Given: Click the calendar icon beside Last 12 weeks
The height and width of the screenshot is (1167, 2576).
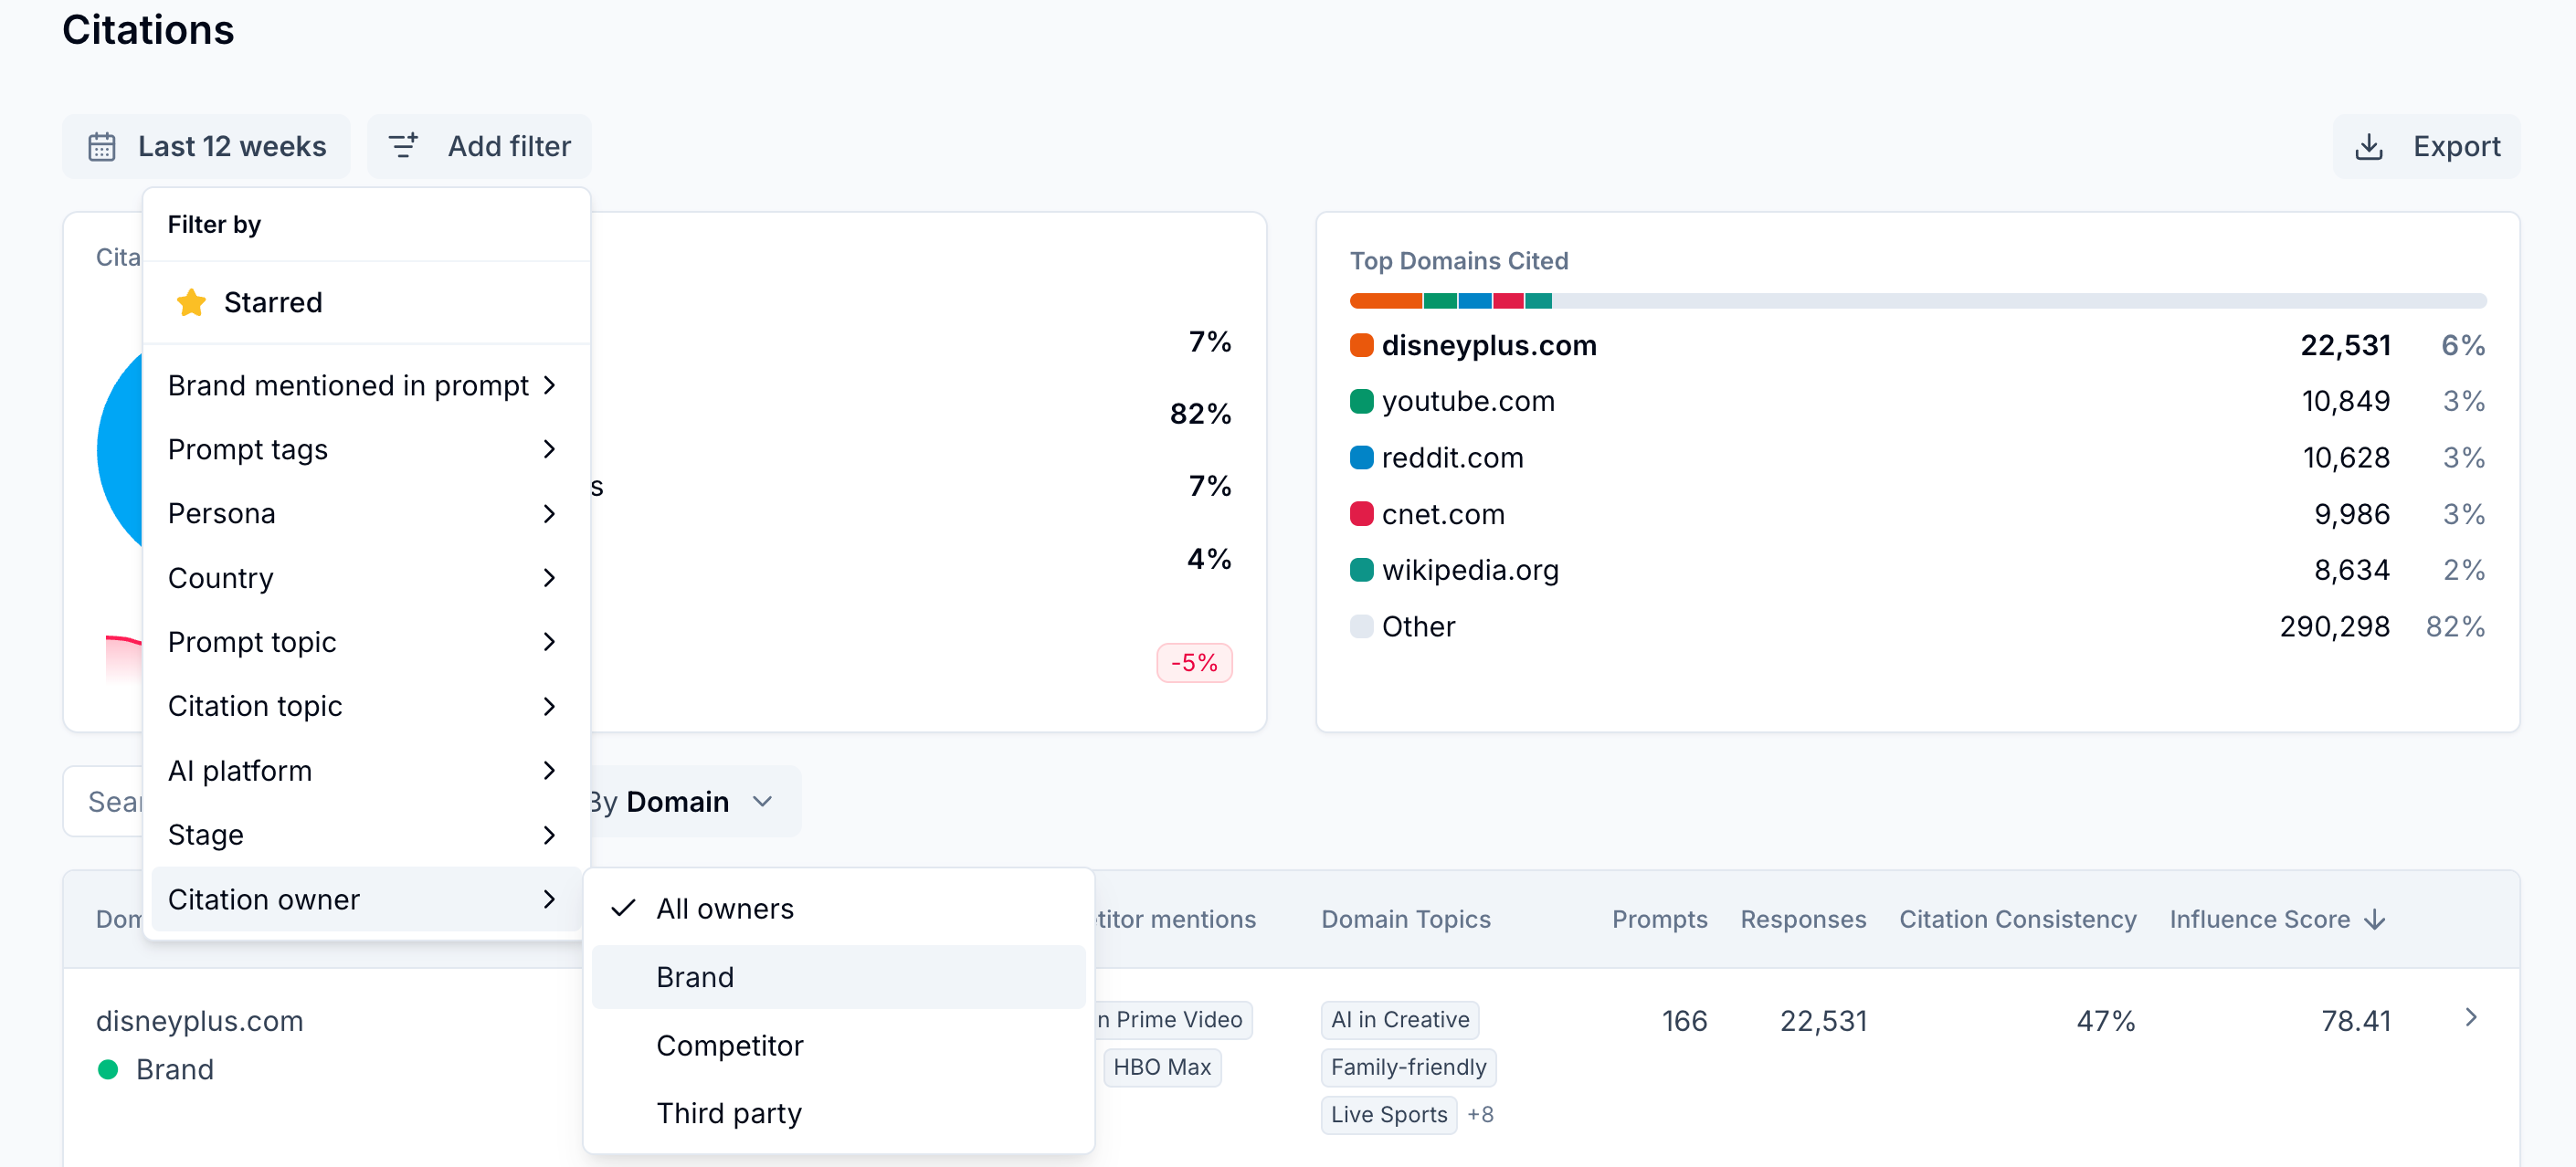Looking at the screenshot, I should (102, 147).
